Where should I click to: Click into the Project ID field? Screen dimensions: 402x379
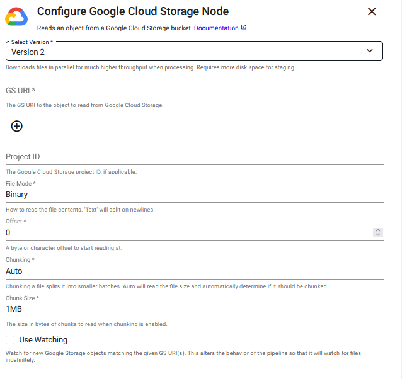[194, 156]
